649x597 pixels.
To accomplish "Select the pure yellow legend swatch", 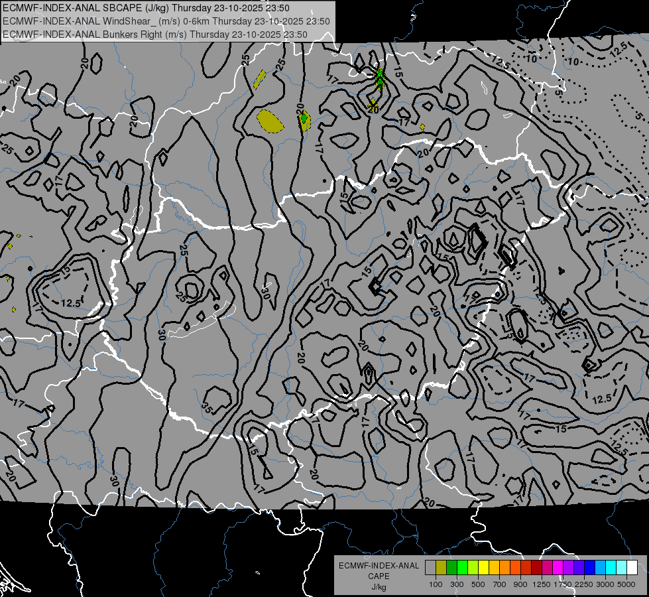I will pos(483,568).
